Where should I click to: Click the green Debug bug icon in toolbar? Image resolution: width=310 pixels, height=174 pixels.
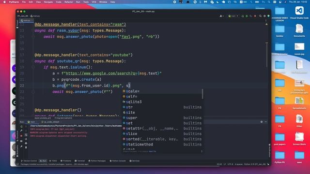point(247,16)
